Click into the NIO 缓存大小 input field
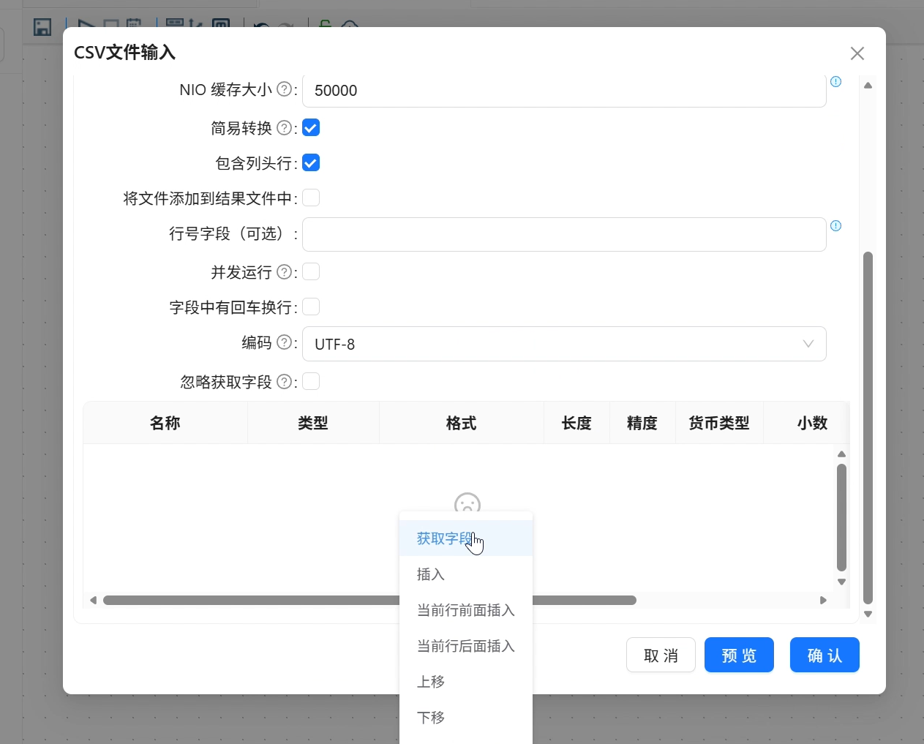 point(564,91)
